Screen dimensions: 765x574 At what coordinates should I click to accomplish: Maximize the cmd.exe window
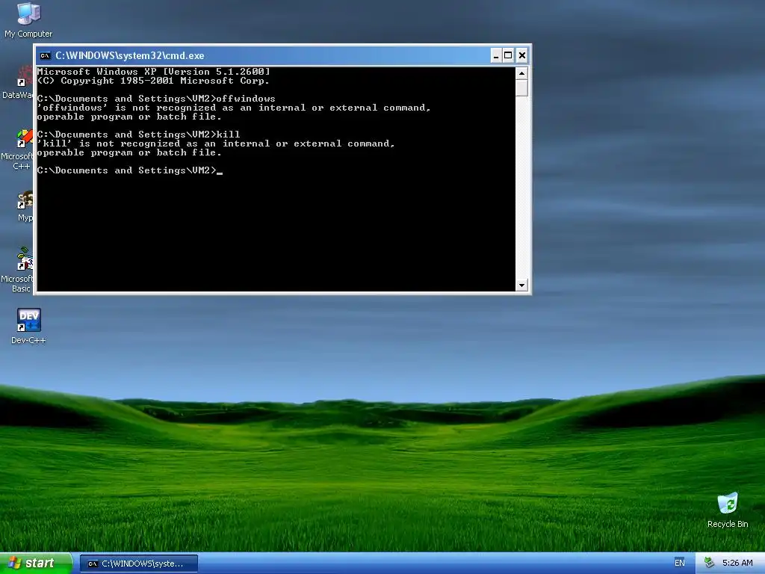coord(508,55)
